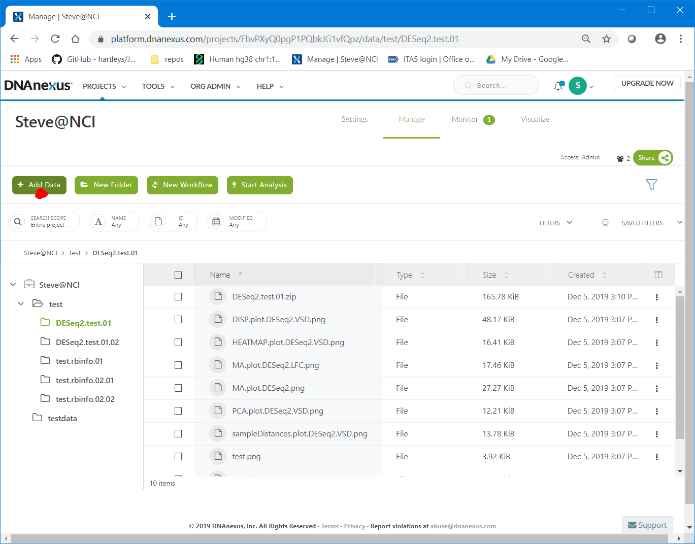Click the browser reload icon

55,39
